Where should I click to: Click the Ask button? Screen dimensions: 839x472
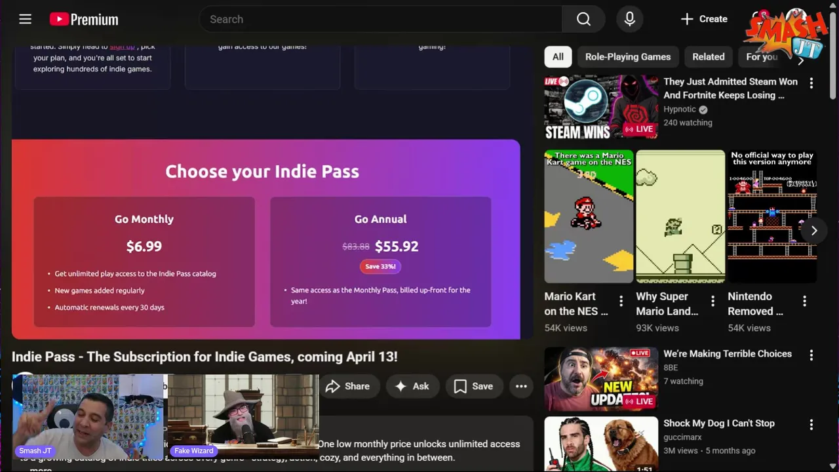(412, 386)
